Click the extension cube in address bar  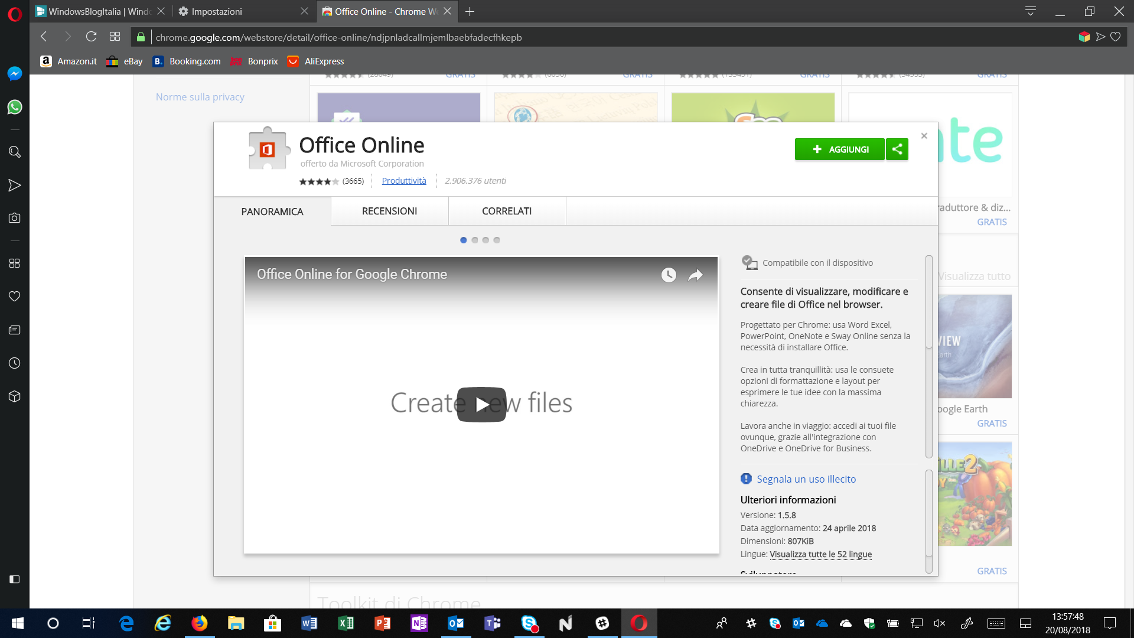pyautogui.click(x=1084, y=37)
